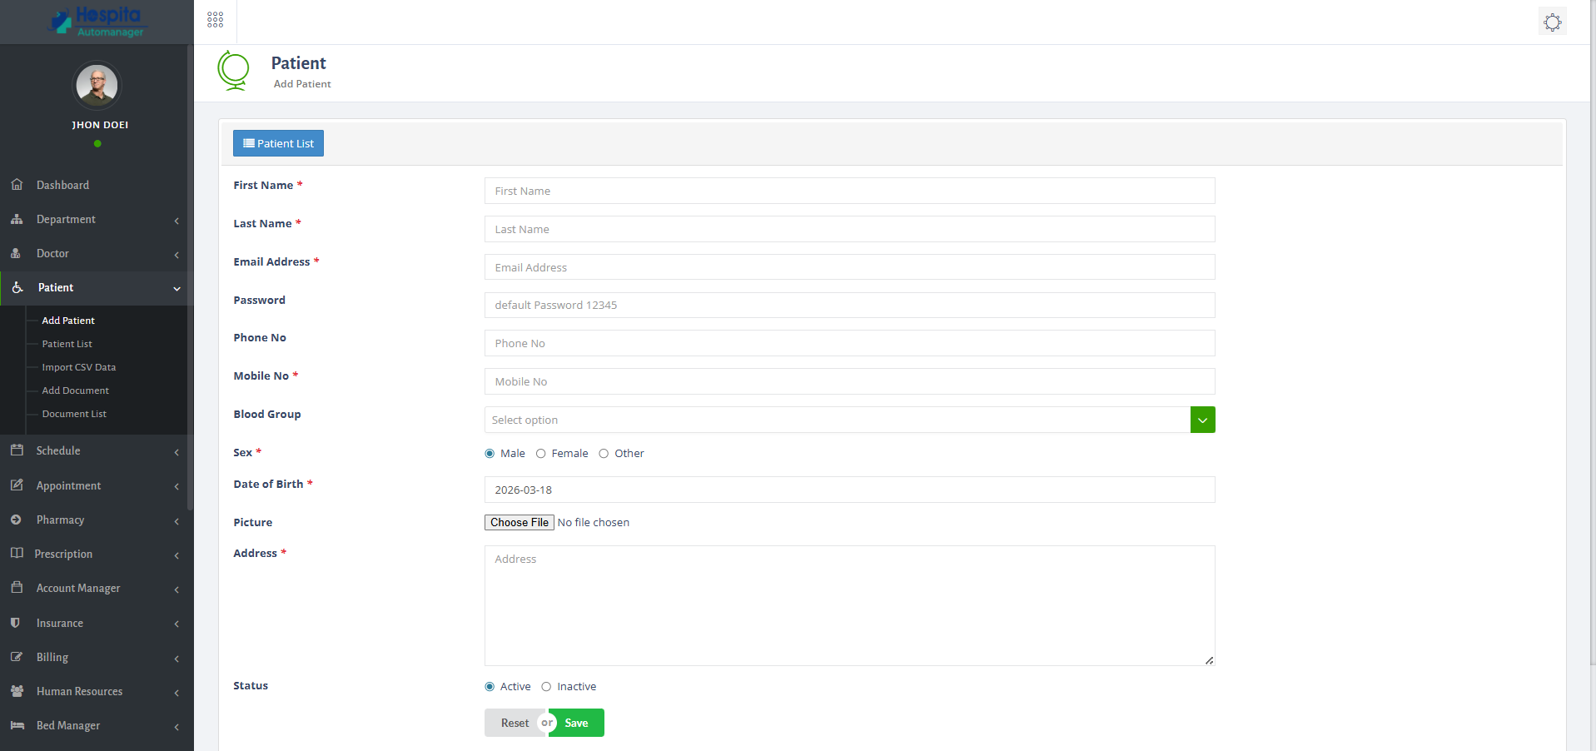Click the green online status indicator

coord(97,143)
